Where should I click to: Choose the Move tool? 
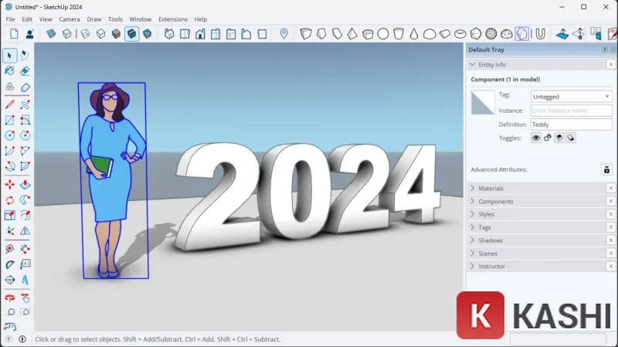[9, 185]
